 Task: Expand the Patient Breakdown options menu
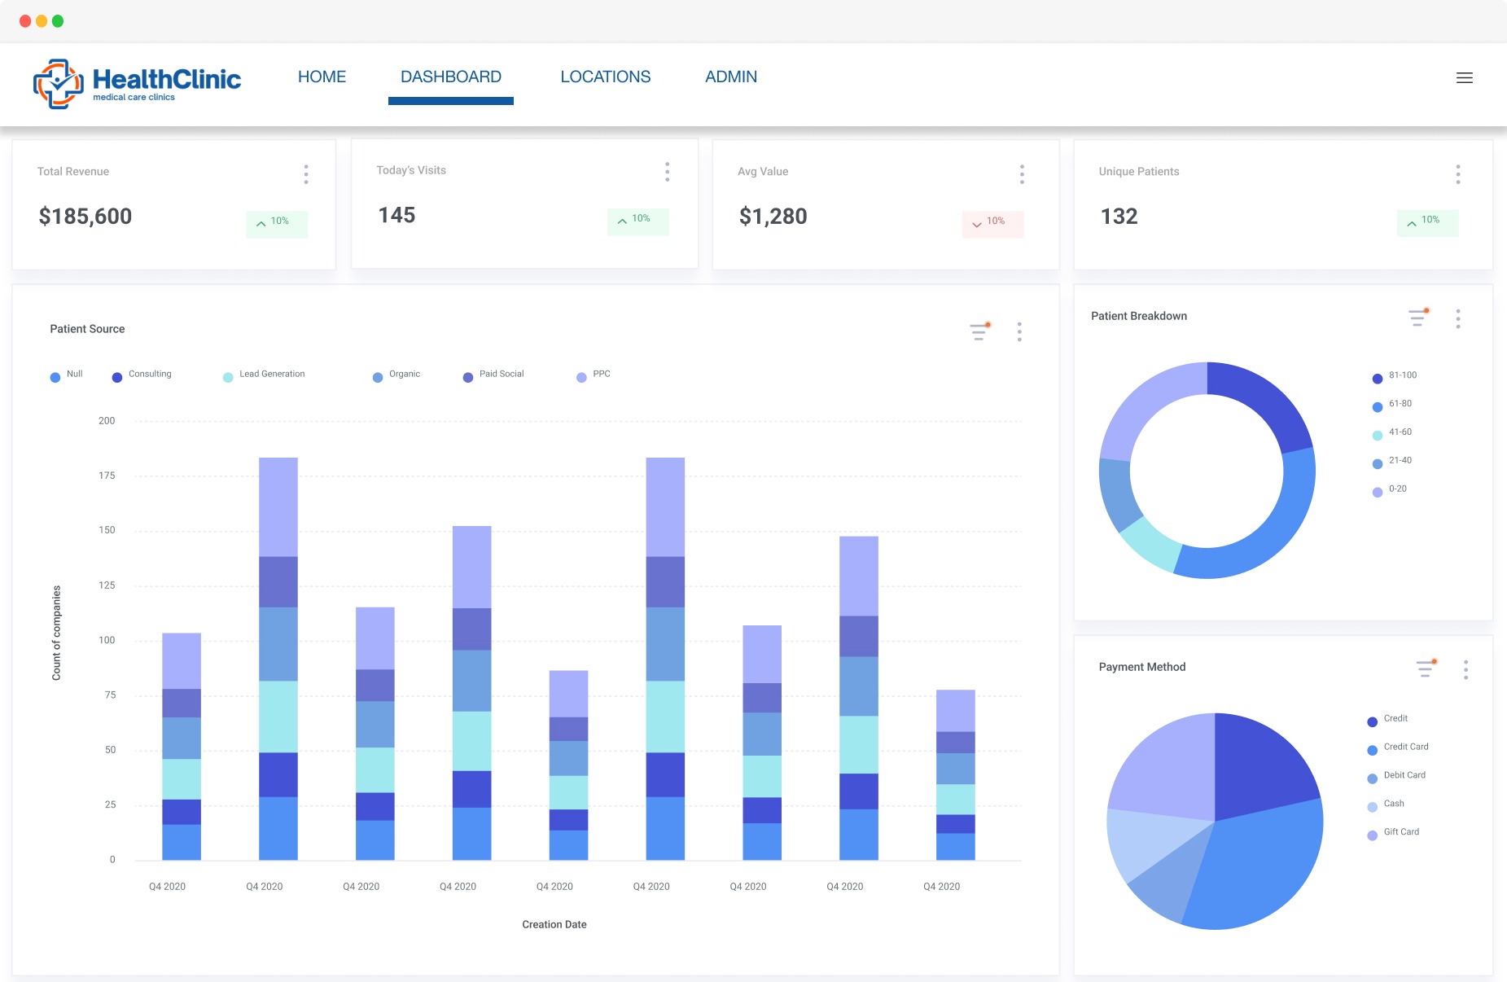coord(1458,319)
